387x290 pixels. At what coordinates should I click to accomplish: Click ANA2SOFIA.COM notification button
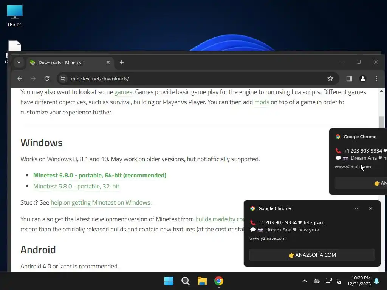[312, 255]
